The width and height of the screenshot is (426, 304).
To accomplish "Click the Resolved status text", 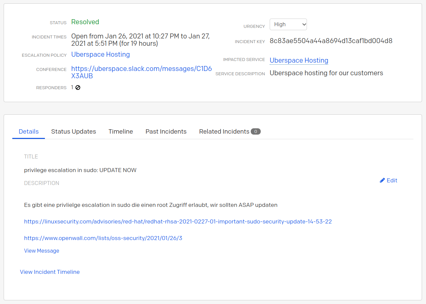I will [85, 22].
